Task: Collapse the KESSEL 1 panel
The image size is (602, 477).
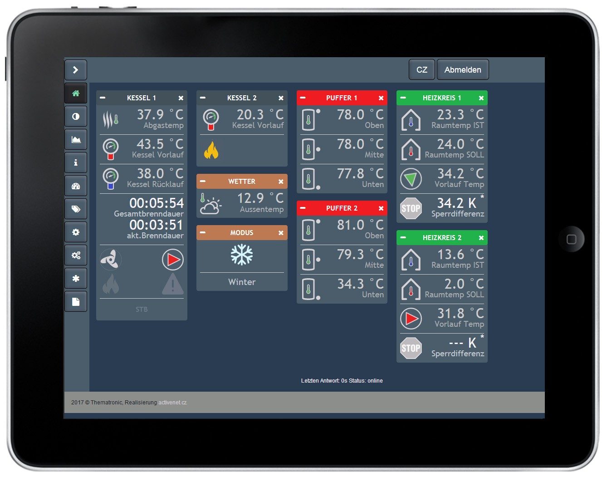Action: (103, 98)
